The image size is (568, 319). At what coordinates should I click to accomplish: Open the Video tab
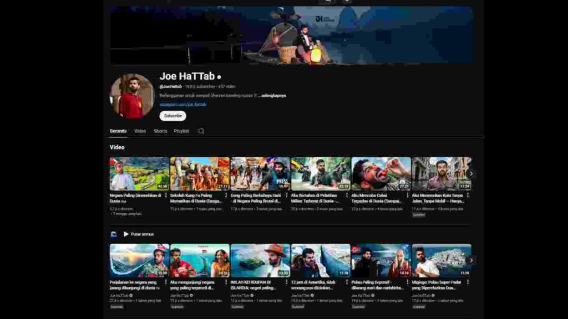pos(140,131)
